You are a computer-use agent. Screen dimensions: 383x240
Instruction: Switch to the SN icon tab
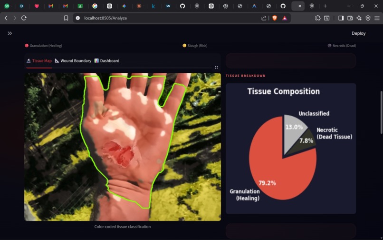pyautogui.click(x=168, y=6)
